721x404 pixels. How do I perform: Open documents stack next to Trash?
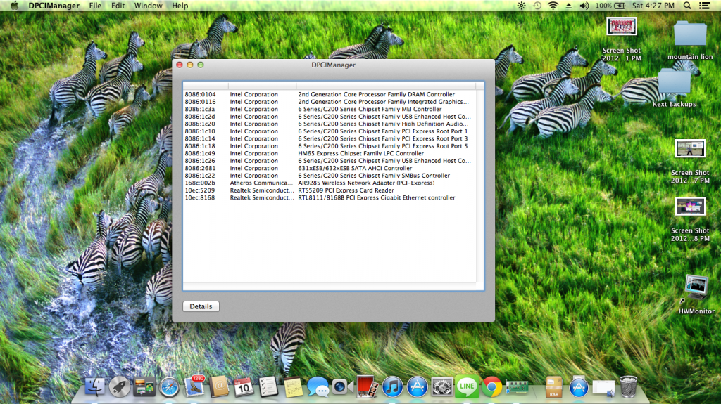(x=603, y=388)
